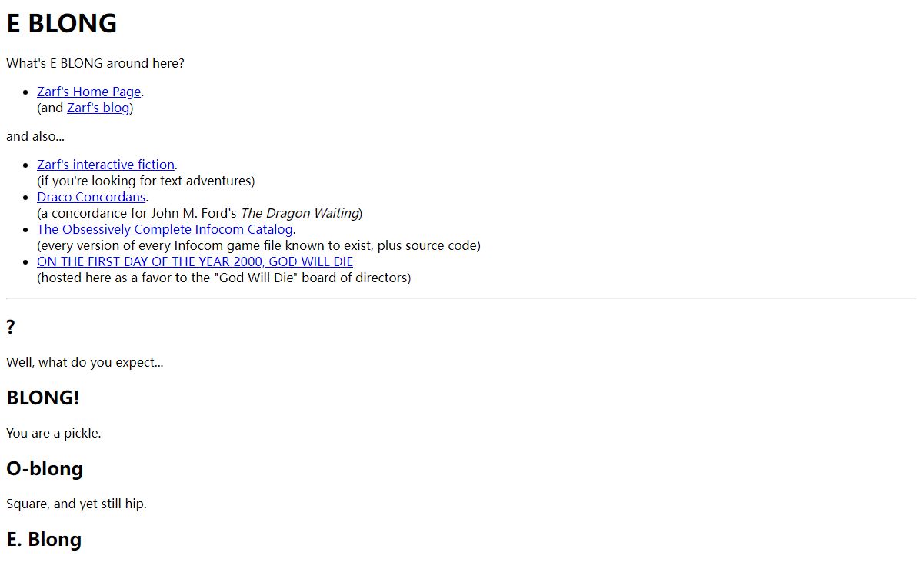Click the E. Blong heading
This screenshot has height=569, width=923.
point(44,539)
